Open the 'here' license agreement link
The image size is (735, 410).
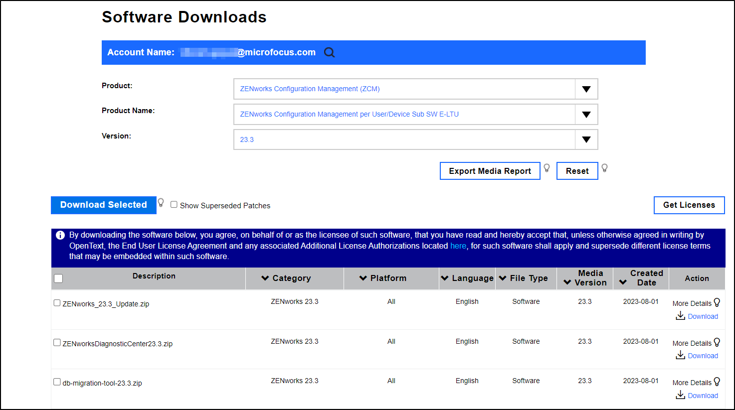[458, 246]
